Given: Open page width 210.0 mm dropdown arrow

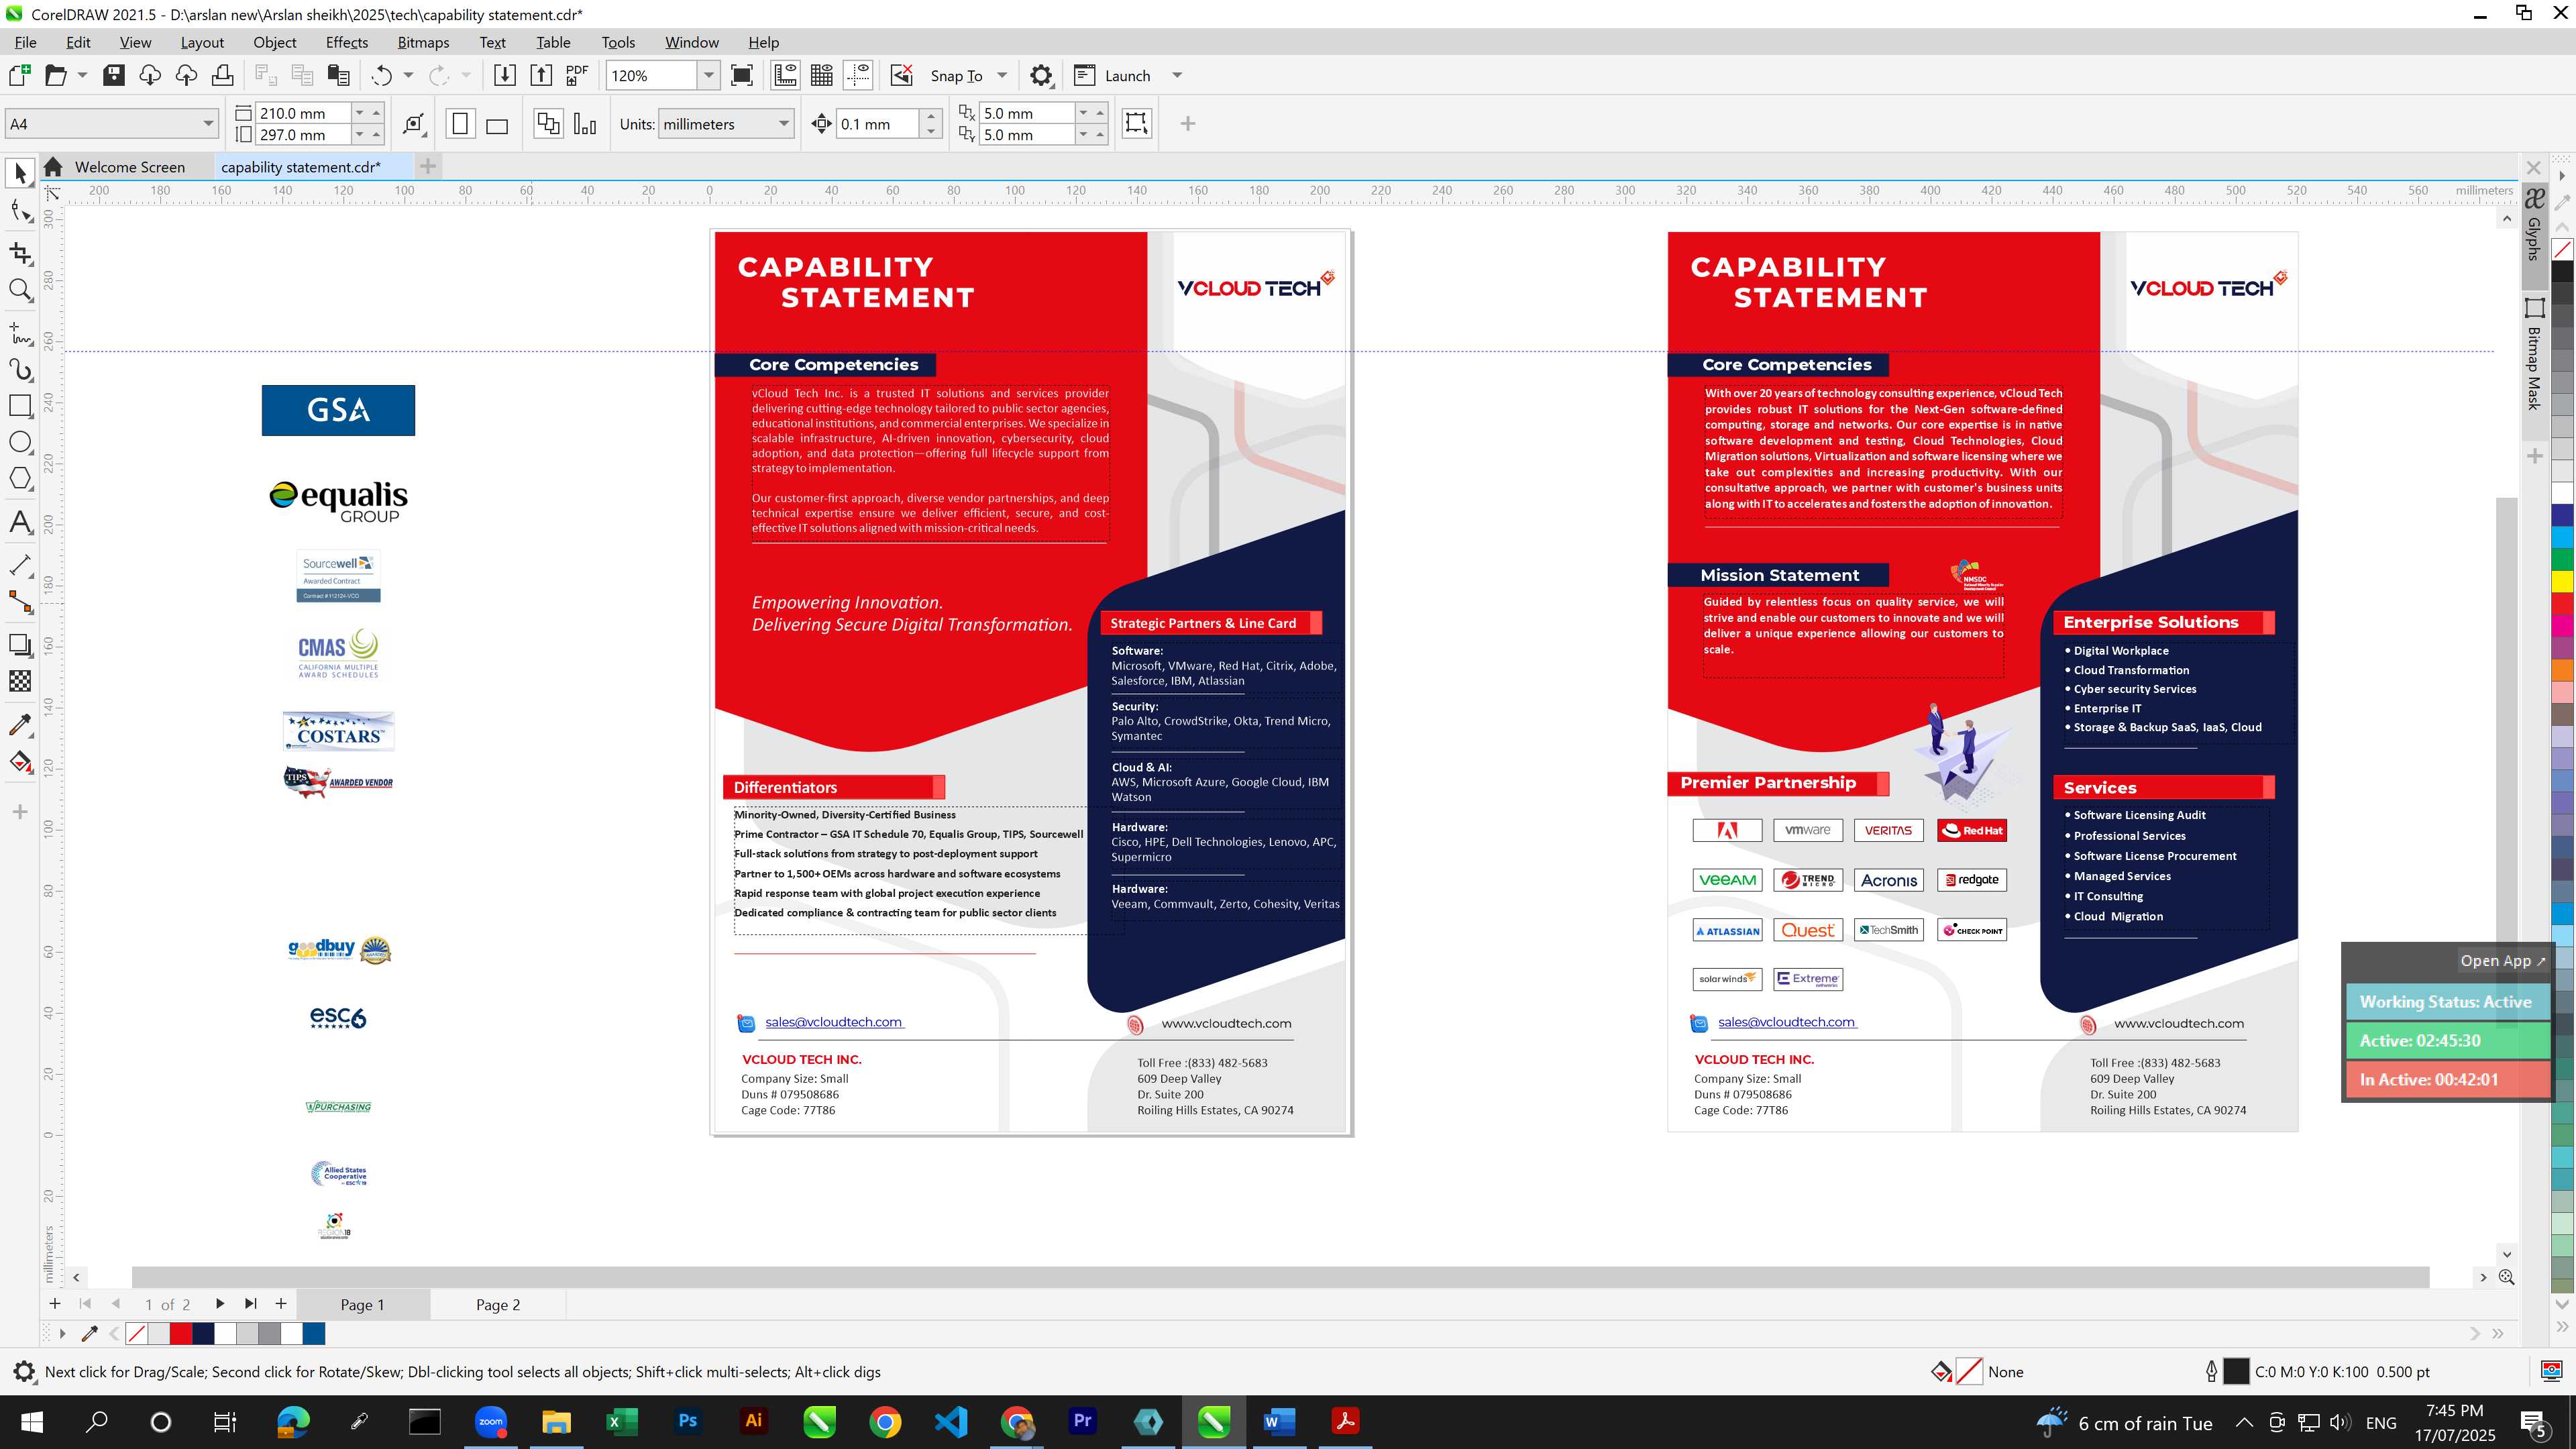Looking at the screenshot, I should coord(360,113).
